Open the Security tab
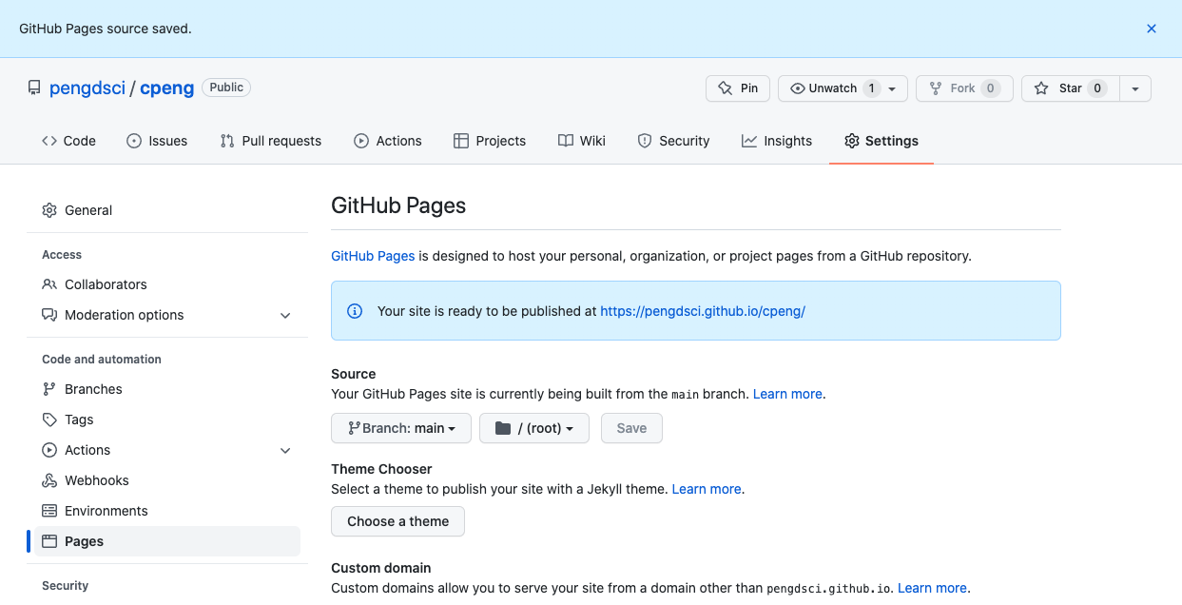The height and width of the screenshot is (605, 1182). 672,141
